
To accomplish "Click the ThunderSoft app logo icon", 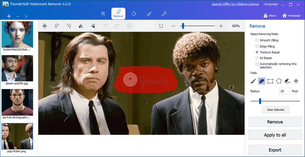I will click(5, 4).
